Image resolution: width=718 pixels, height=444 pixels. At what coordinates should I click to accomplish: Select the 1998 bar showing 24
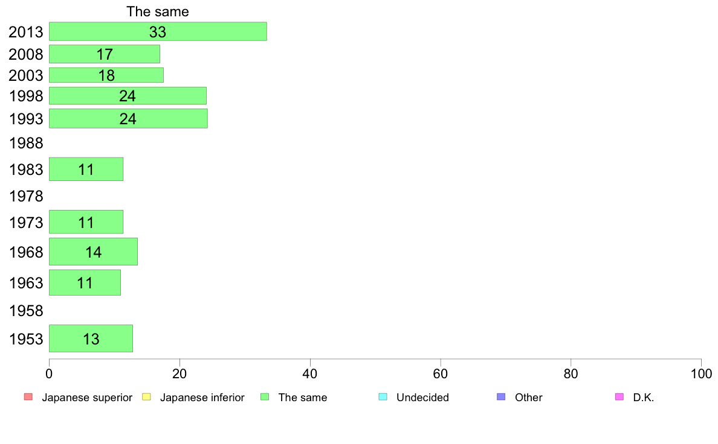pos(128,95)
